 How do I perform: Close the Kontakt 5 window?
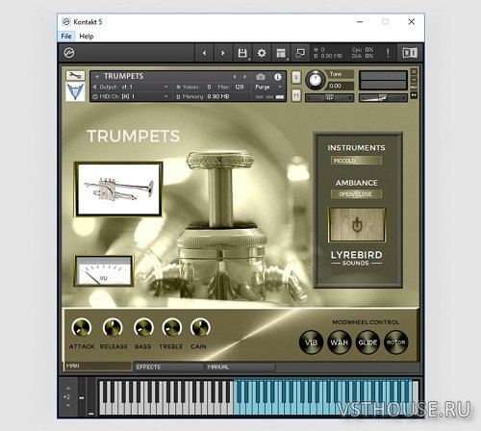point(412,22)
